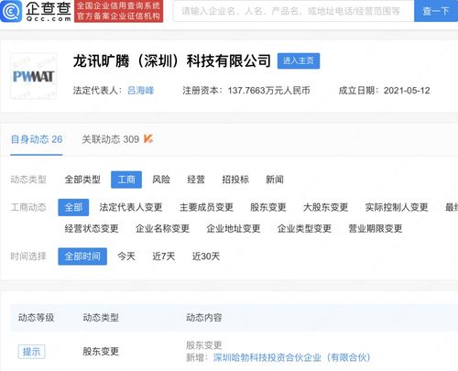Screen dimensions: 458x371
Task: Filter by 实际控制人变更
Action: (397, 207)
